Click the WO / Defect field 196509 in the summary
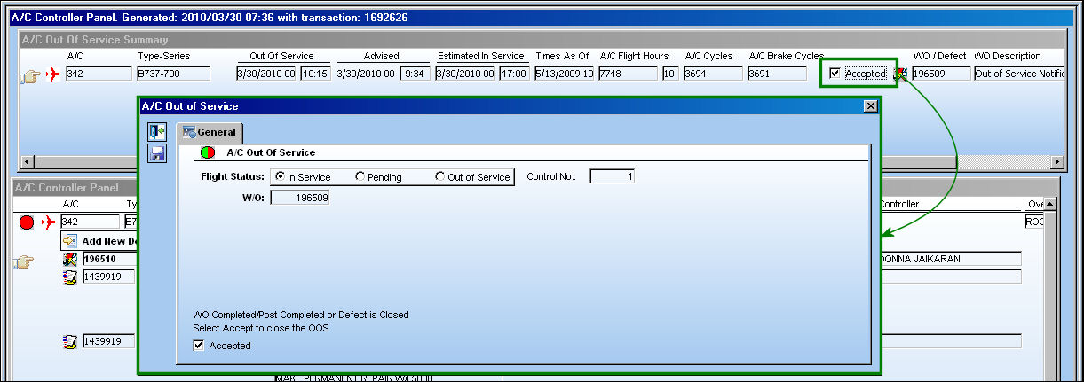Viewport: 1084px width, 382px height. point(941,74)
